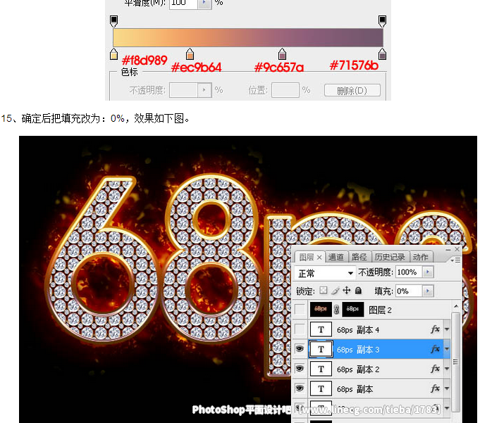This screenshot has width=480, height=423.
Task: Switch to the 通道 tab
Action: 336,258
